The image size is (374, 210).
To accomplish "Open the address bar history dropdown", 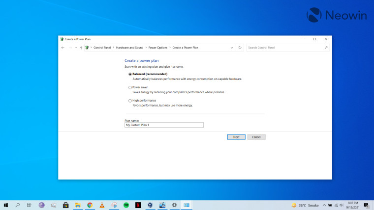I will click(x=232, y=48).
